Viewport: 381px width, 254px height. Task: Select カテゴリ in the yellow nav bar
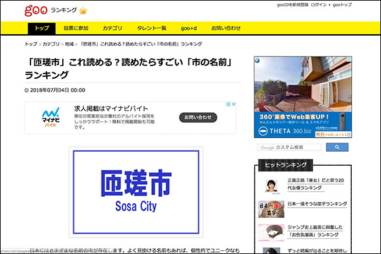(112, 29)
